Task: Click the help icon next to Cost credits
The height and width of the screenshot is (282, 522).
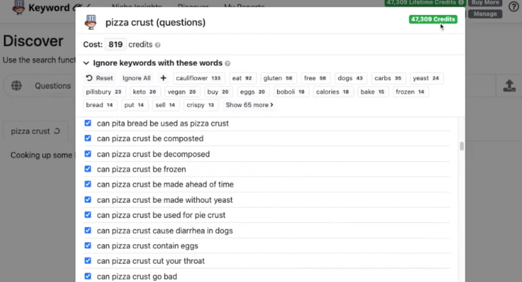Action: pos(157,45)
